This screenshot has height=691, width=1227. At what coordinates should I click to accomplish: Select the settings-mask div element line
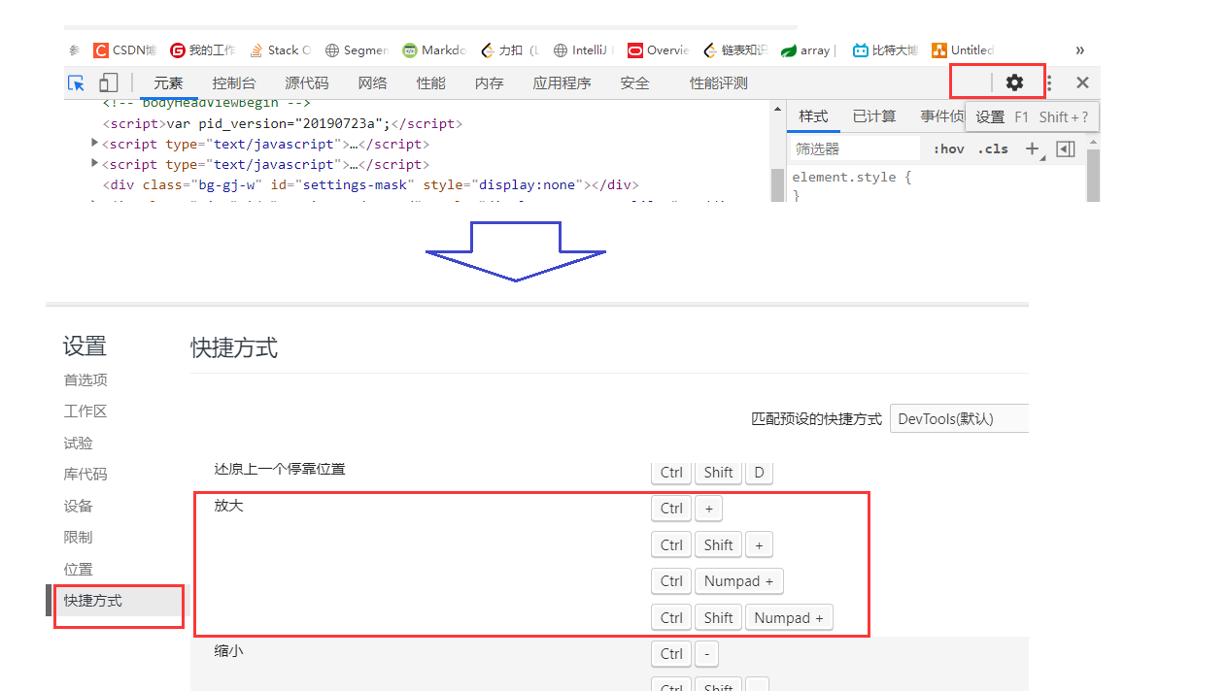[x=371, y=184]
